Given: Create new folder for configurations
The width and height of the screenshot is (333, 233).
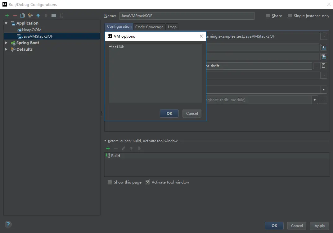Looking at the screenshot, I should (53, 16).
